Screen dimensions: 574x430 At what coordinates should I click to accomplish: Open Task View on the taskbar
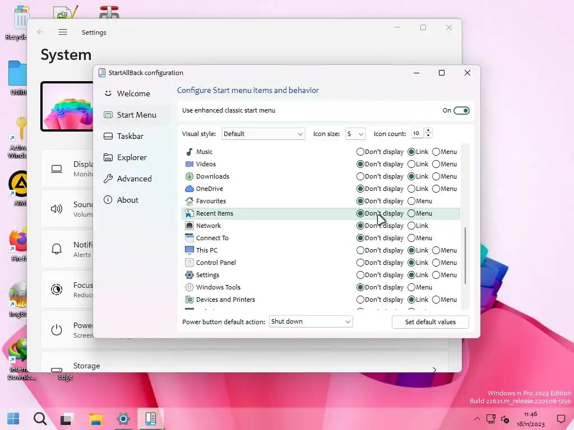click(67, 419)
